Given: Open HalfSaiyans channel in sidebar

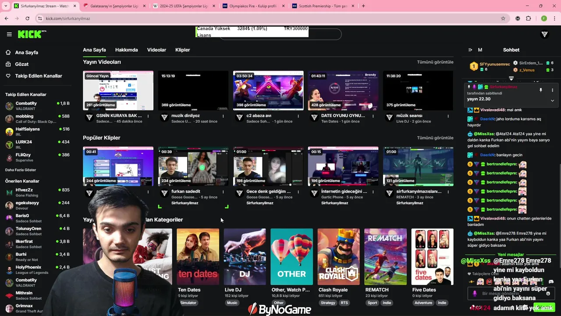Looking at the screenshot, I should coord(37,132).
